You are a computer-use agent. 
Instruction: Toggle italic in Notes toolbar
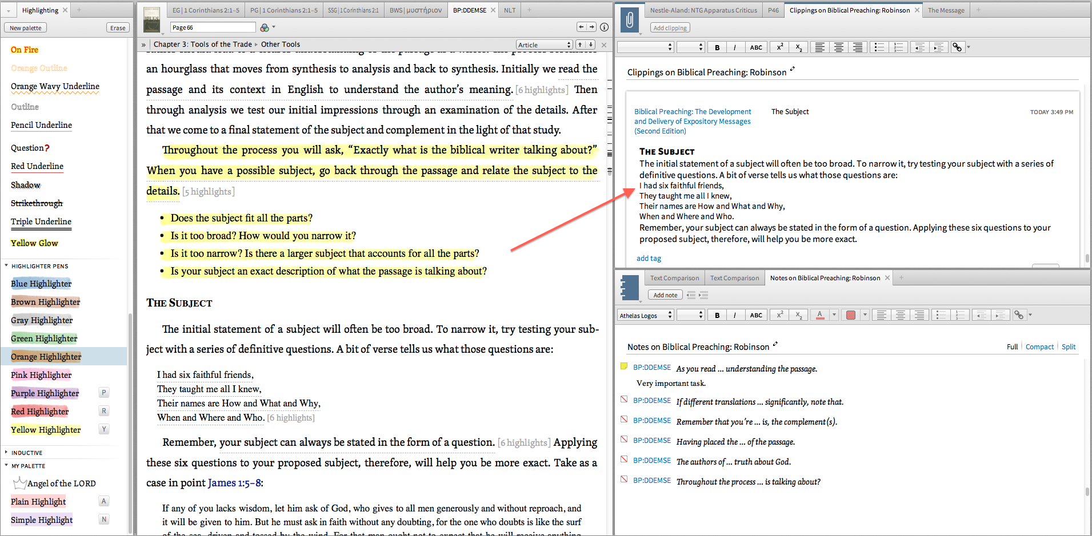(735, 315)
